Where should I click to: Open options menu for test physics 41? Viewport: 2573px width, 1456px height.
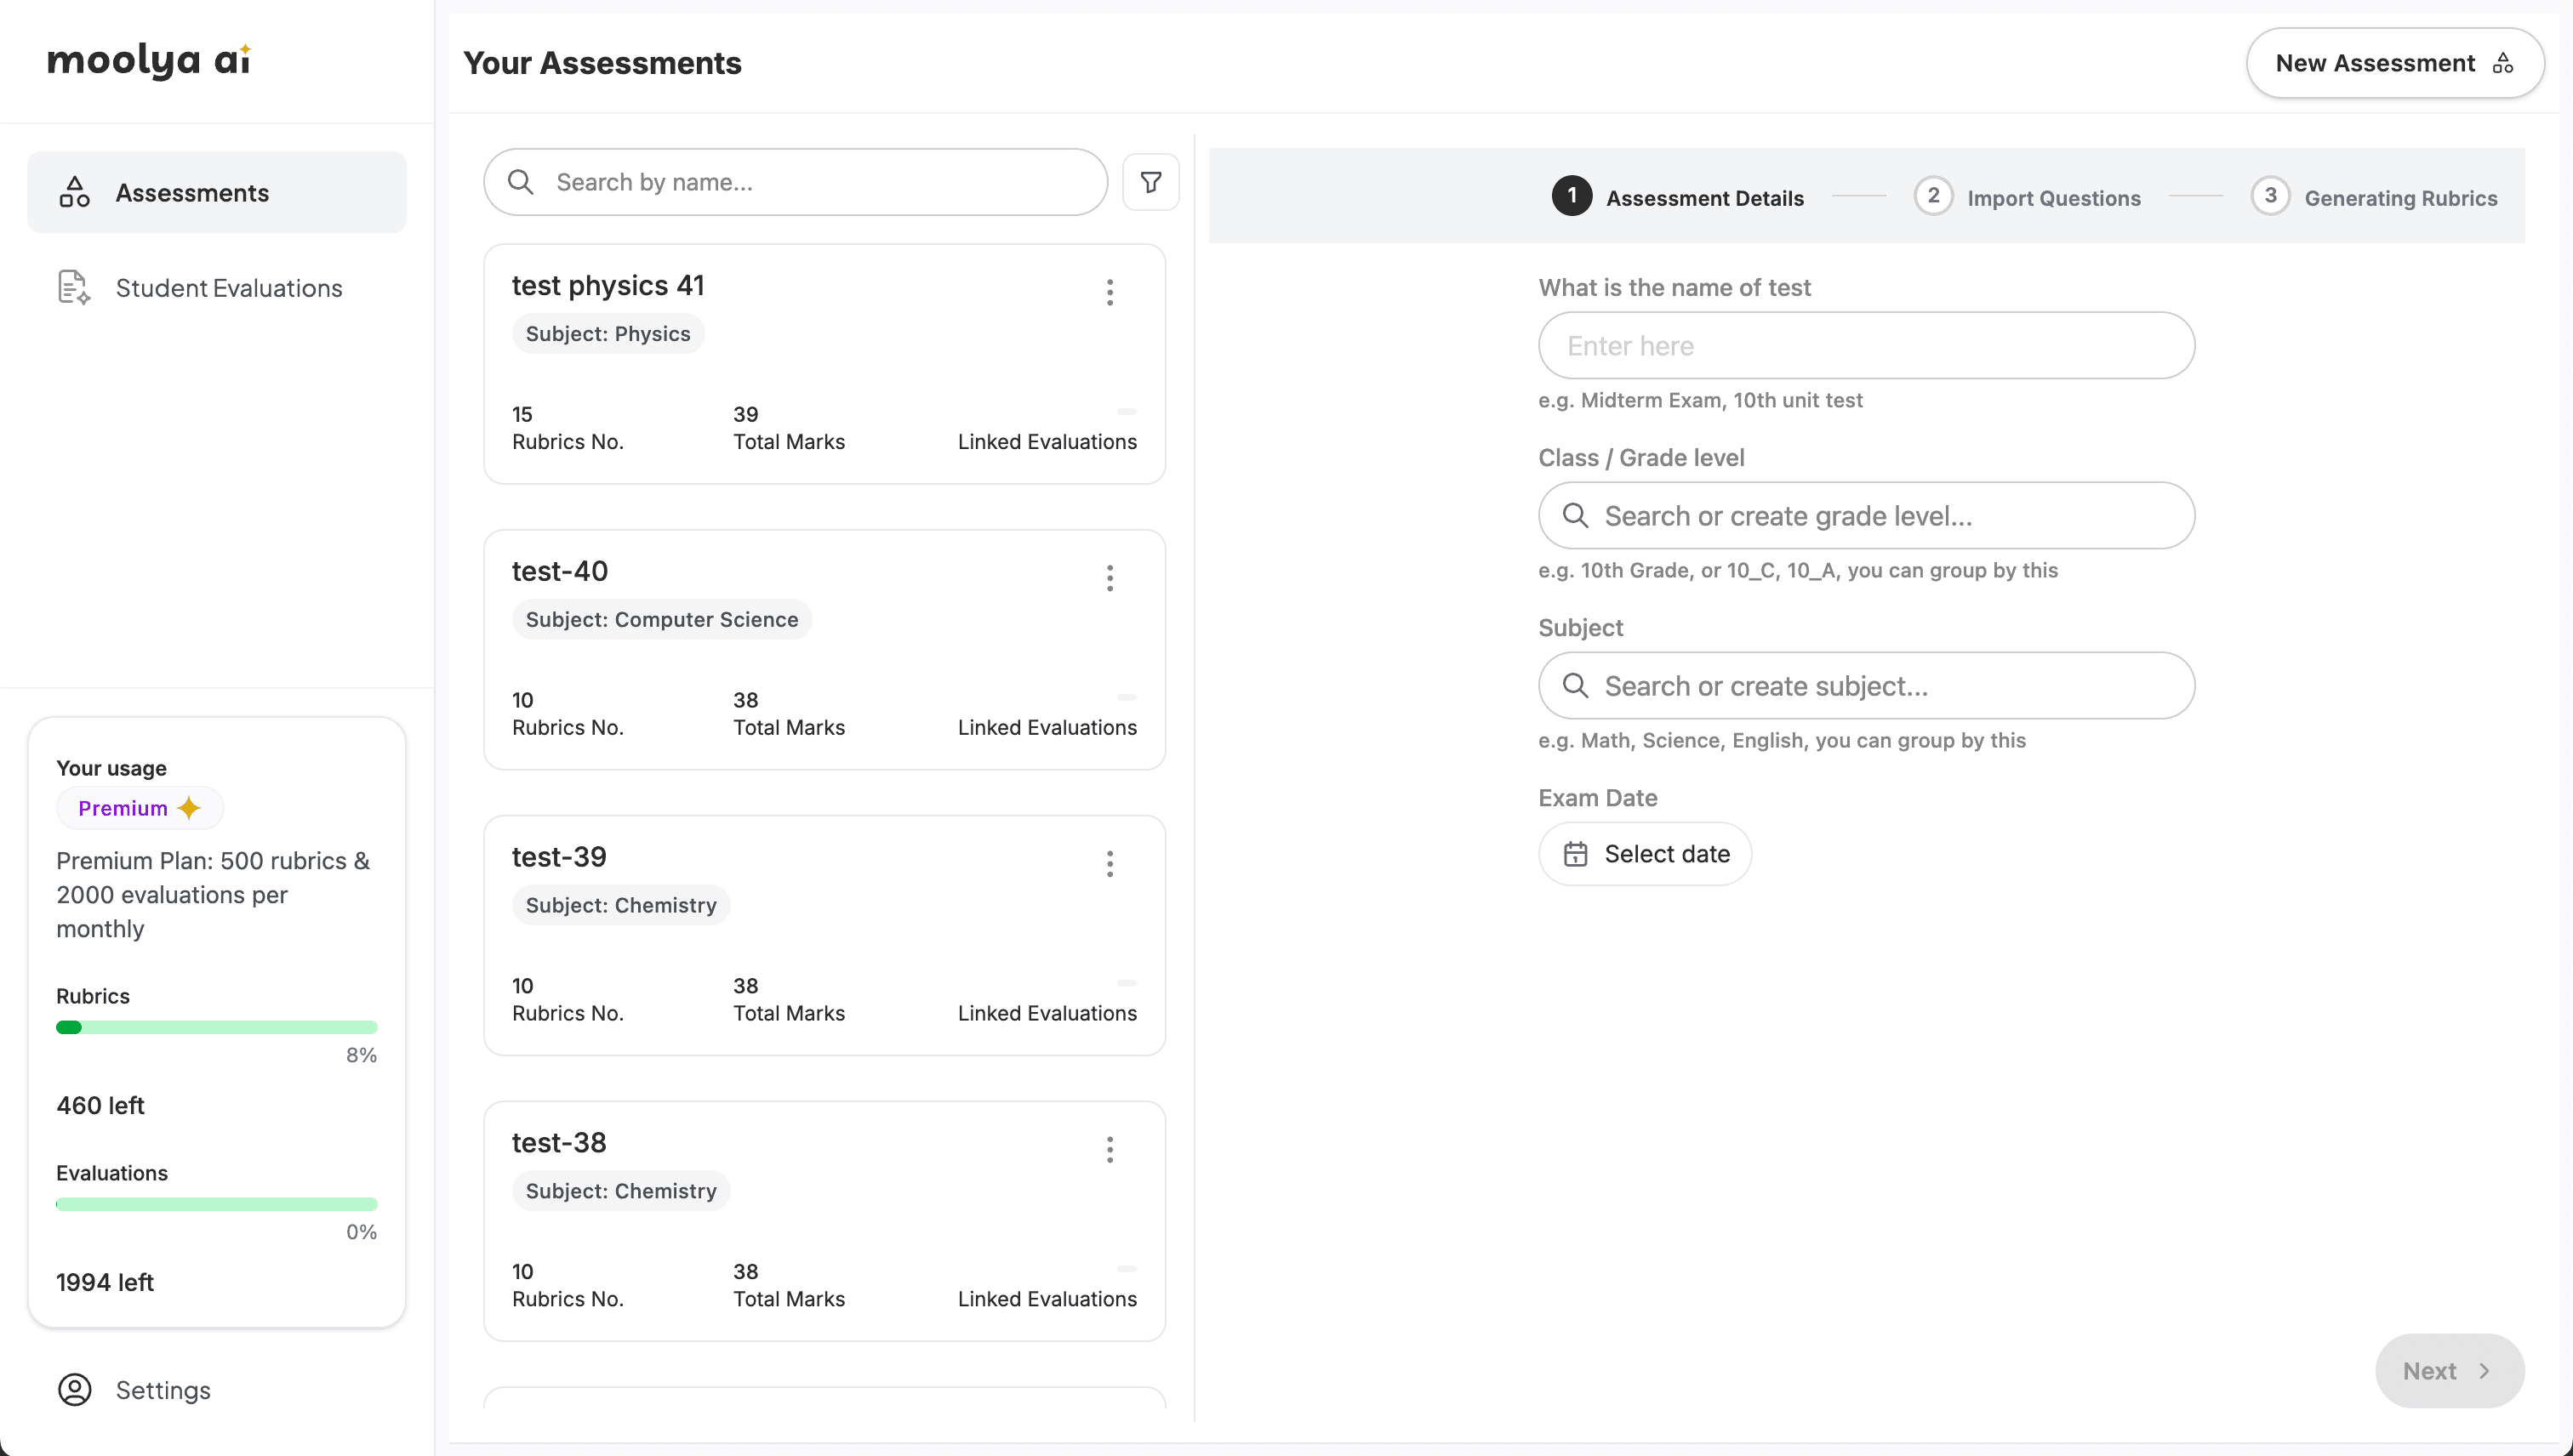(x=1110, y=292)
